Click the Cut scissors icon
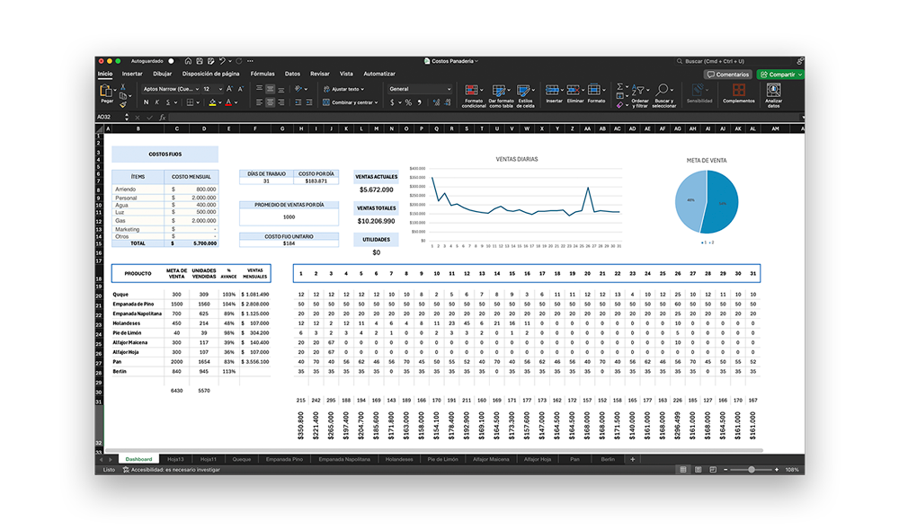Screen dimensions: 899x530 (122, 87)
